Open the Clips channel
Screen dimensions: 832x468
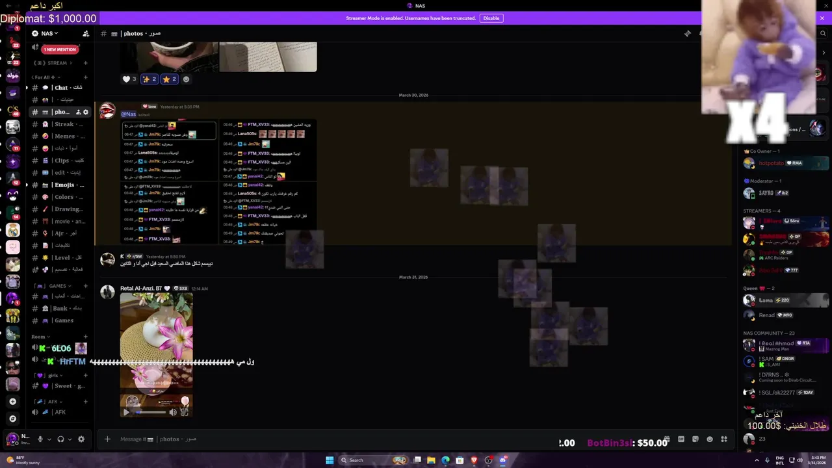click(x=60, y=161)
